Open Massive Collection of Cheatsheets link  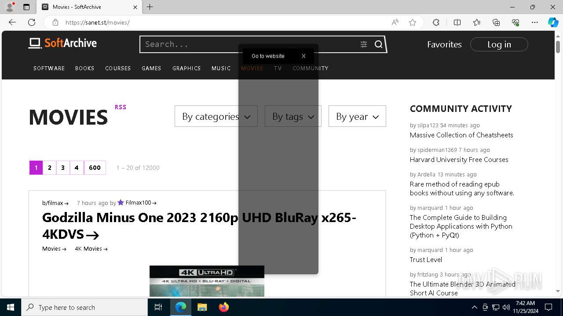[x=461, y=135]
